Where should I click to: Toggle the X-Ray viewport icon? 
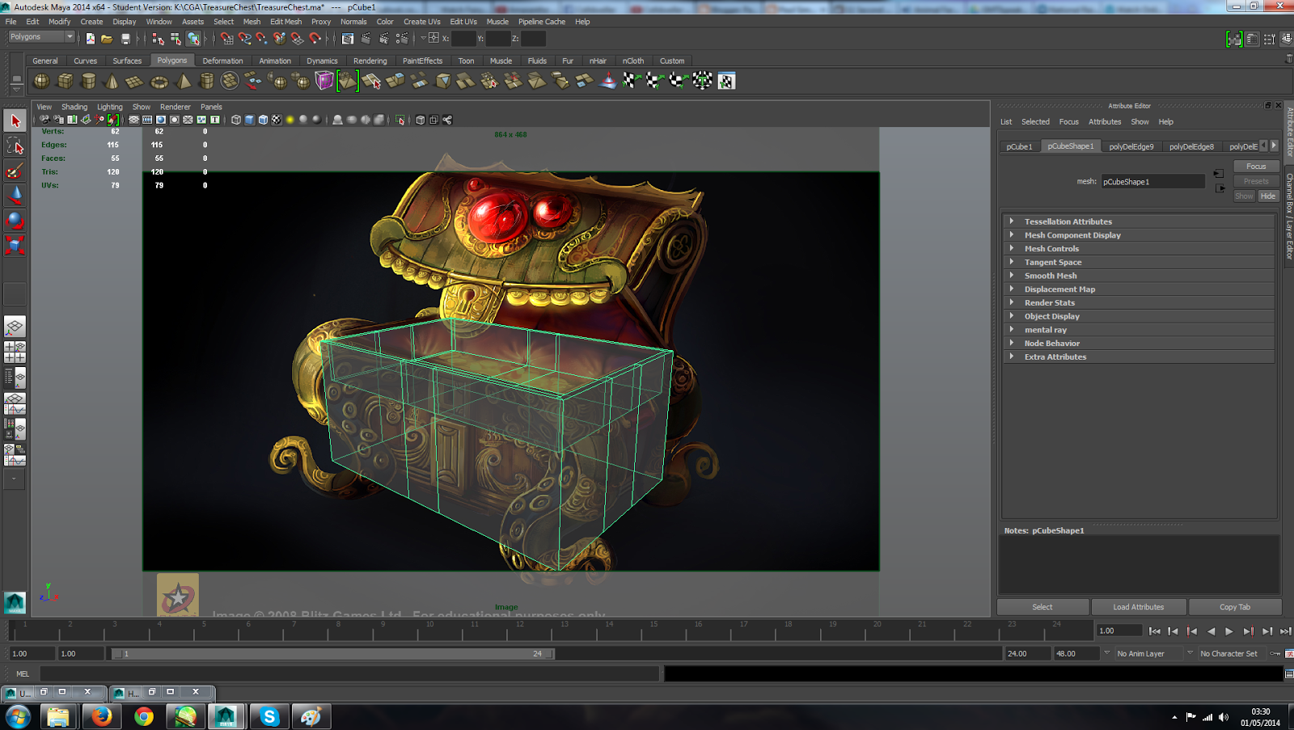coord(421,120)
